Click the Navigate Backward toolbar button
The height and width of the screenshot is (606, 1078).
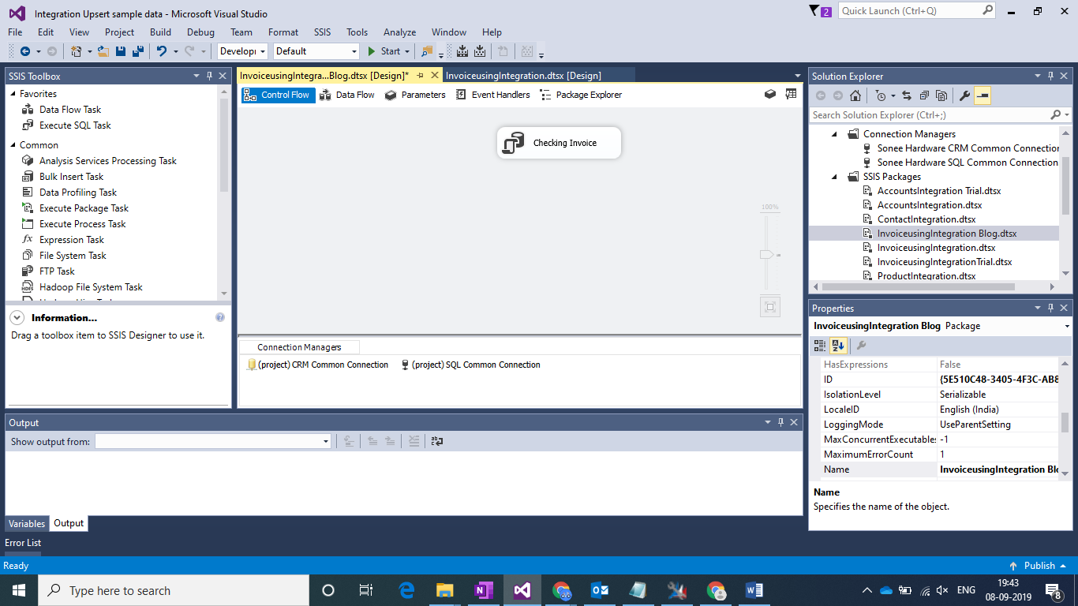tap(25, 51)
